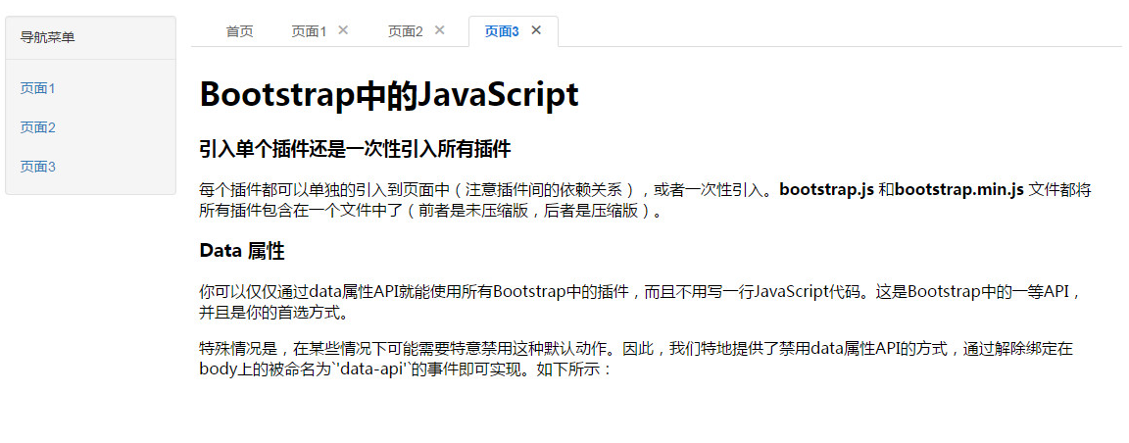Viewport: 1129px width, 443px height.
Task: Close the 页面1 tab with its X icon
Action: point(343,30)
